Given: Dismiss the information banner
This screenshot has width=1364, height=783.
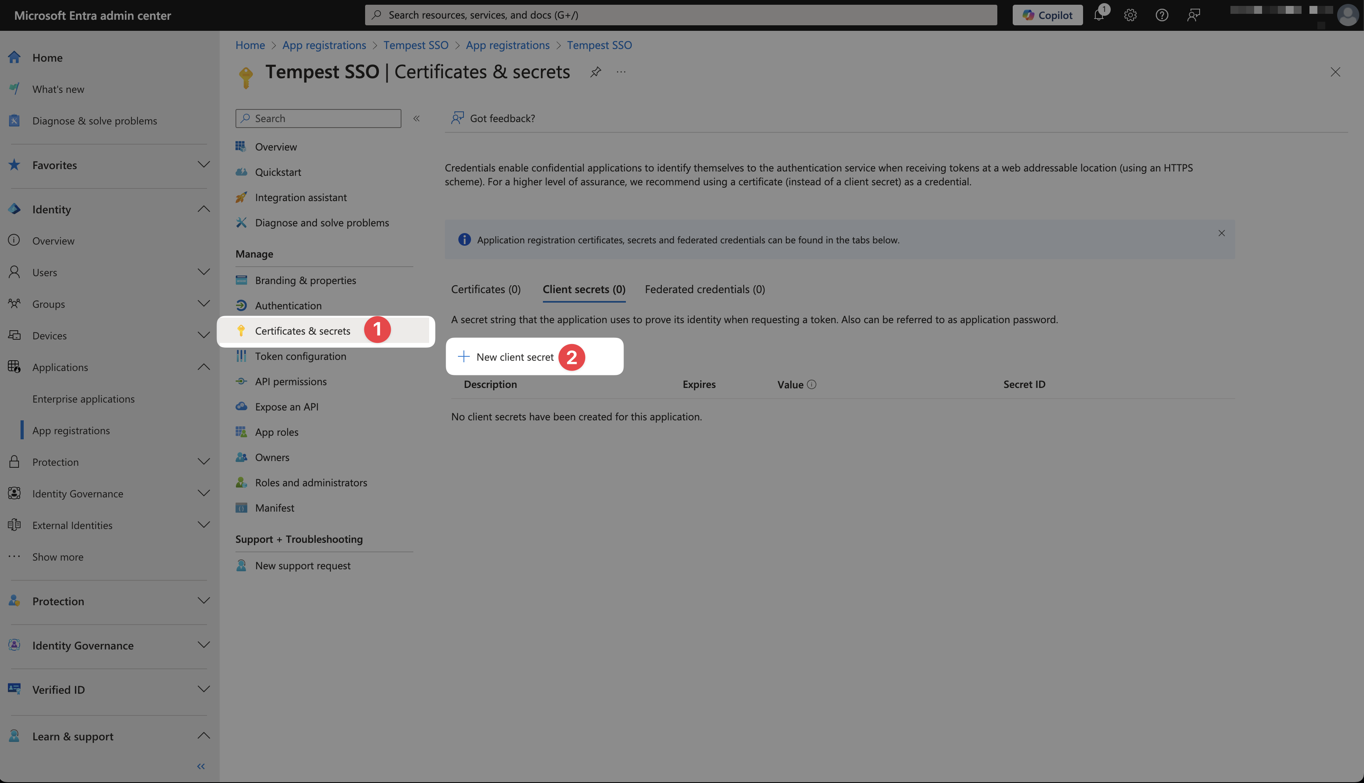Looking at the screenshot, I should point(1221,233).
